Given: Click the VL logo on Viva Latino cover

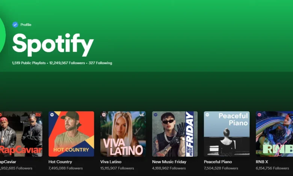Looking at the screenshot, I should tap(142, 115).
